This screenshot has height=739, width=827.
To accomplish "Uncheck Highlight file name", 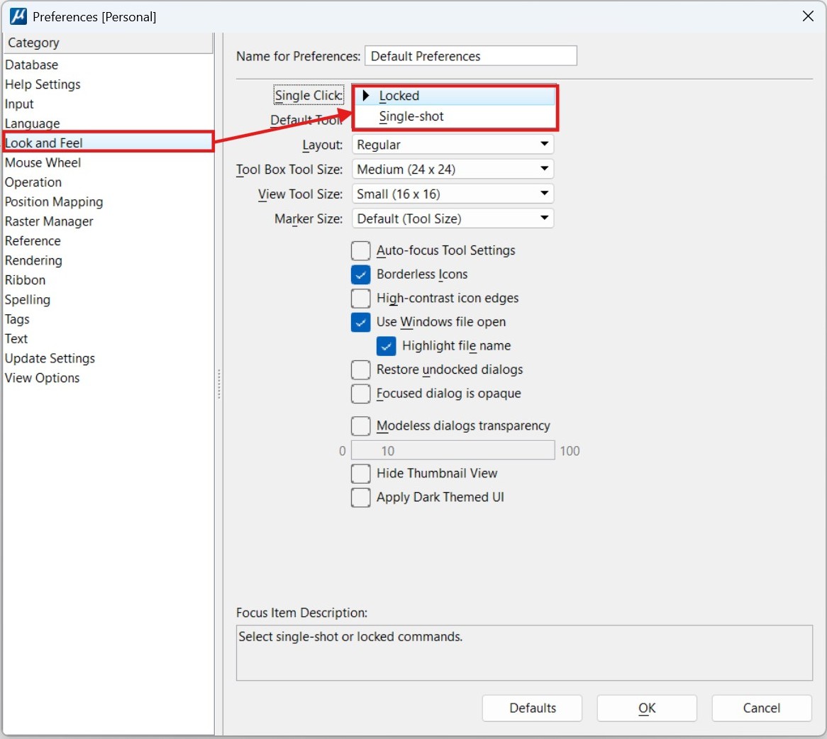I will click(x=386, y=346).
